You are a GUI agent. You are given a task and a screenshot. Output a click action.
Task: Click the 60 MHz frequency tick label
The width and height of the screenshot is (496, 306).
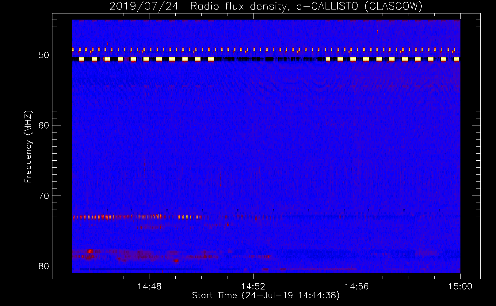coord(44,125)
